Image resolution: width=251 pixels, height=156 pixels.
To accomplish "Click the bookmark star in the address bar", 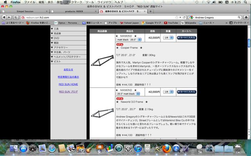I will [177, 17].
